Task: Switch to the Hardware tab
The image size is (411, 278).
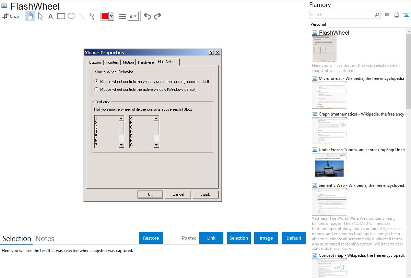Action: [x=146, y=62]
